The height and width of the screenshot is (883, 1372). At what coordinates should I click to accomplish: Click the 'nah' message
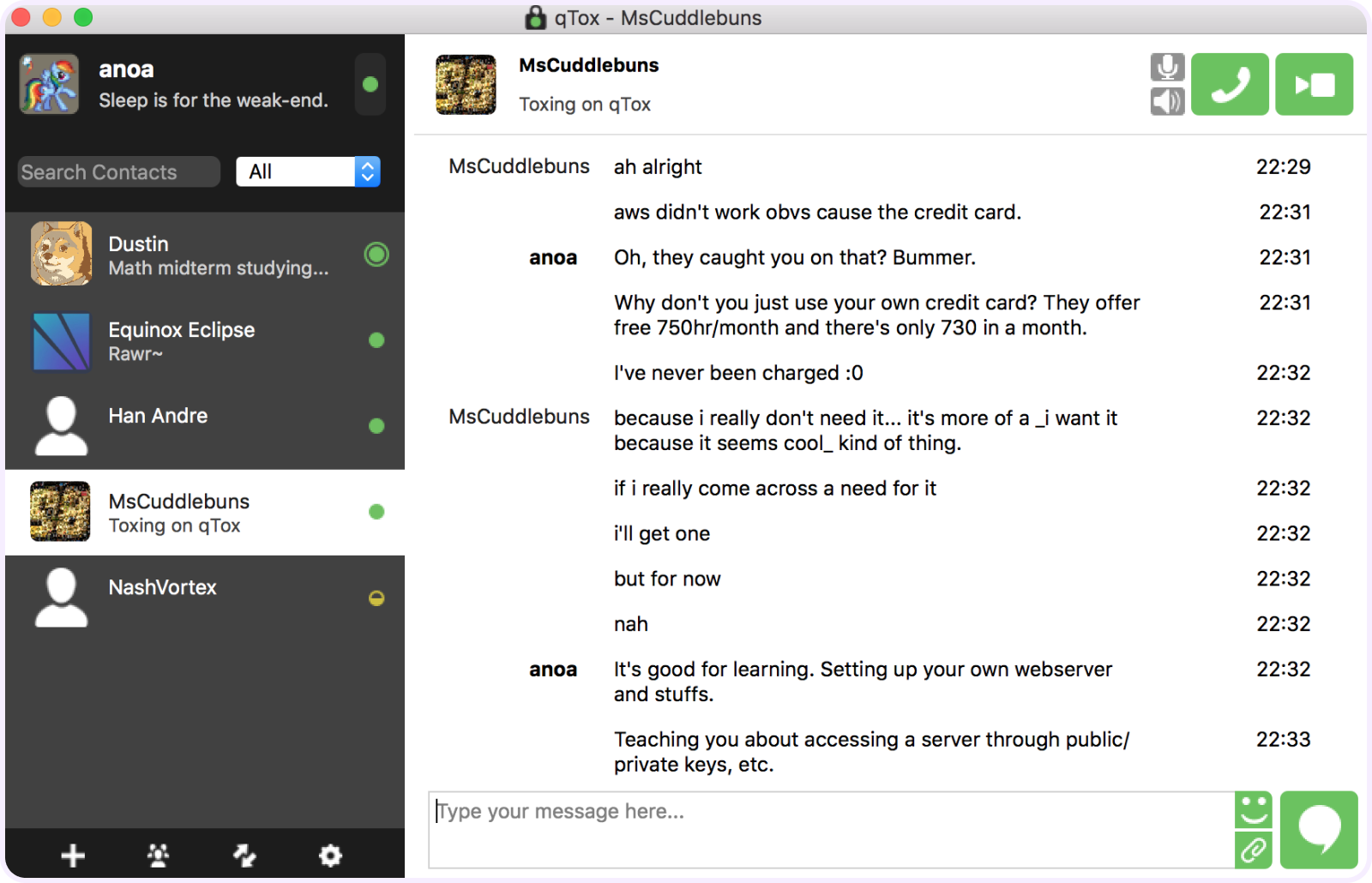[631, 624]
